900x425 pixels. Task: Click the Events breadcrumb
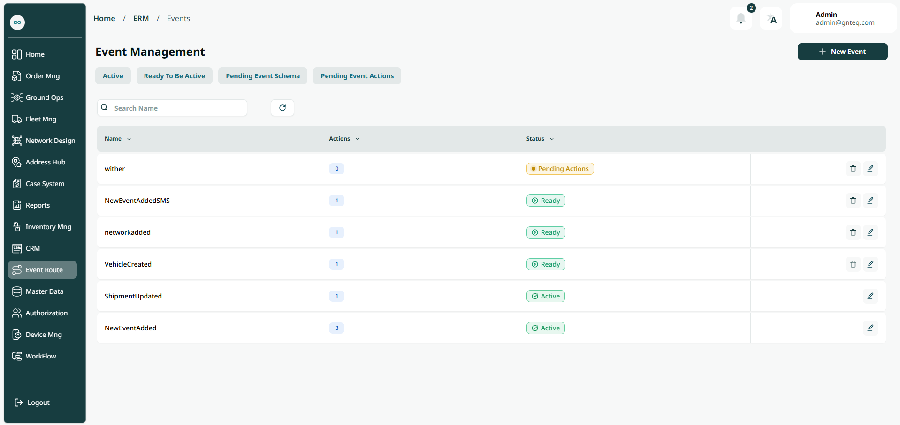[x=178, y=18]
